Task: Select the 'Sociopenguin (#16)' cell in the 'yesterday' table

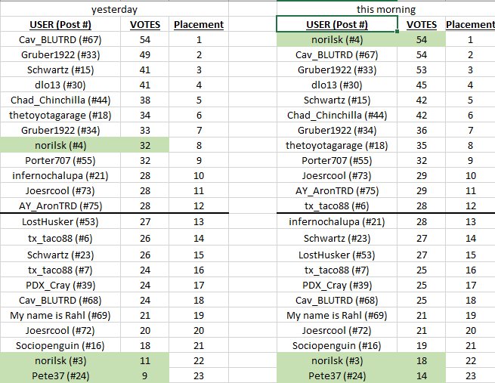Action: [60, 346]
